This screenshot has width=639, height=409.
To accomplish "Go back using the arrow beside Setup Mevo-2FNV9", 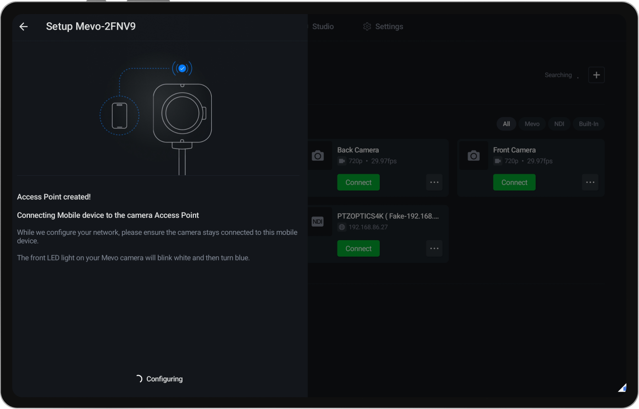I will pos(23,27).
